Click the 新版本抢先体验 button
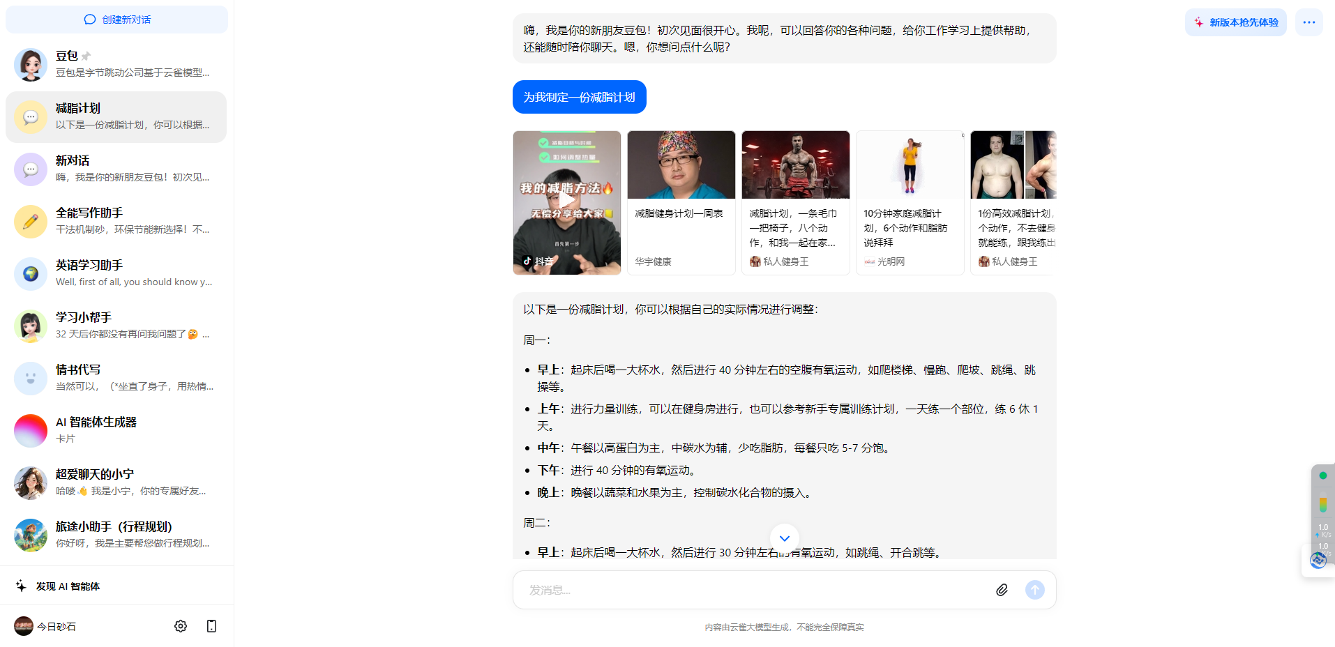 click(1235, 22)
